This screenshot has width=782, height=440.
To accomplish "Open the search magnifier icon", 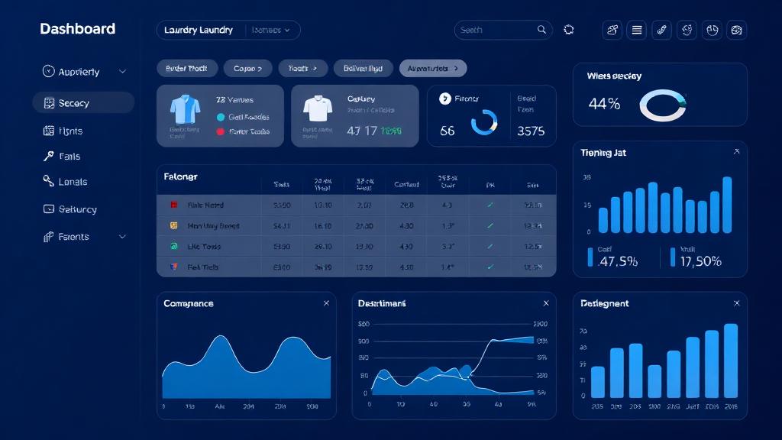I will [542, 30].
